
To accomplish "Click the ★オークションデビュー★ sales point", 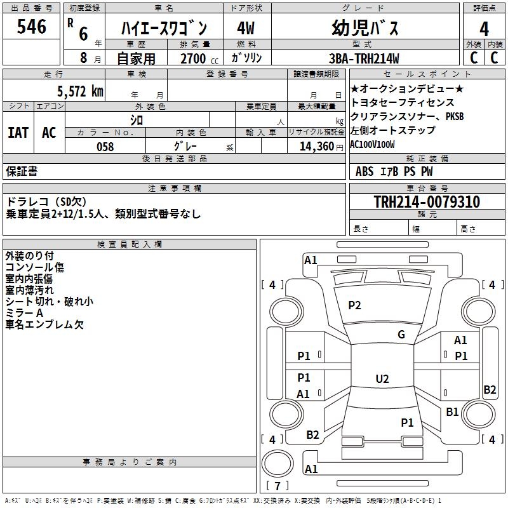I will click(x=407, y=88).
